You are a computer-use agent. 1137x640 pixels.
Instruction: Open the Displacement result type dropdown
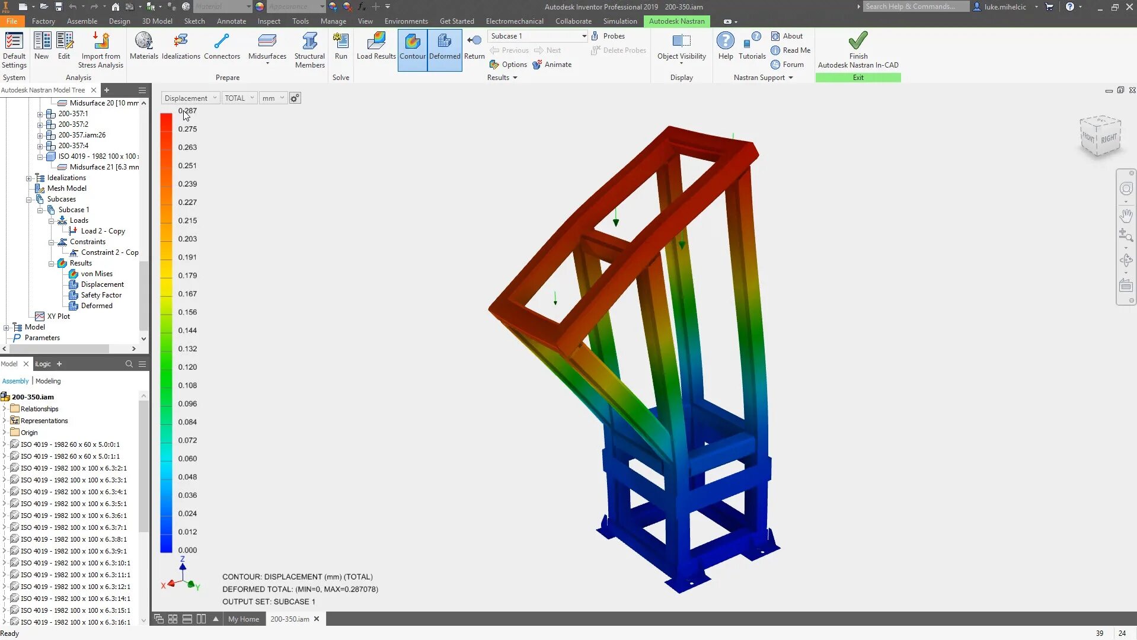190,98
